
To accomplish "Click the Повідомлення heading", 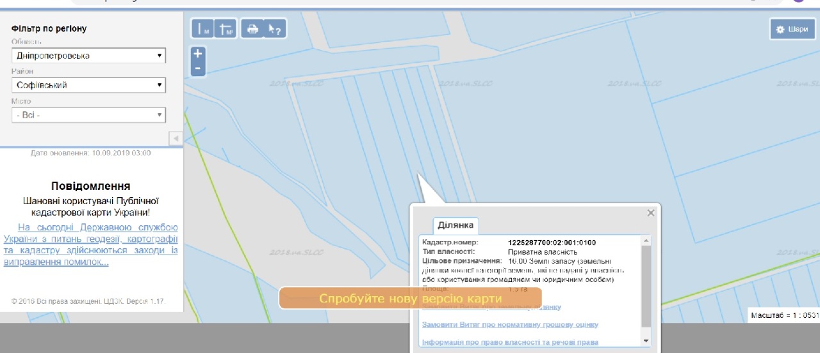I will [x=91, y=186].
